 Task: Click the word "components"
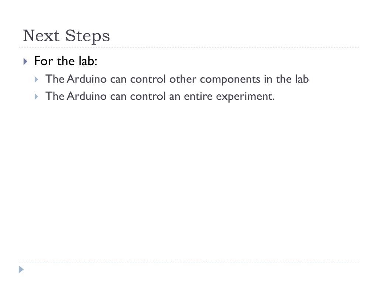coord(230,80)
